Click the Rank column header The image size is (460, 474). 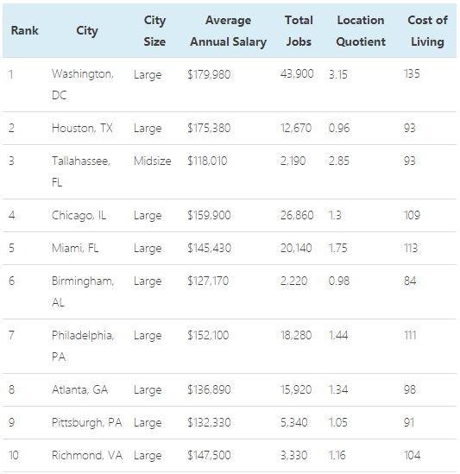click(25, 30)
